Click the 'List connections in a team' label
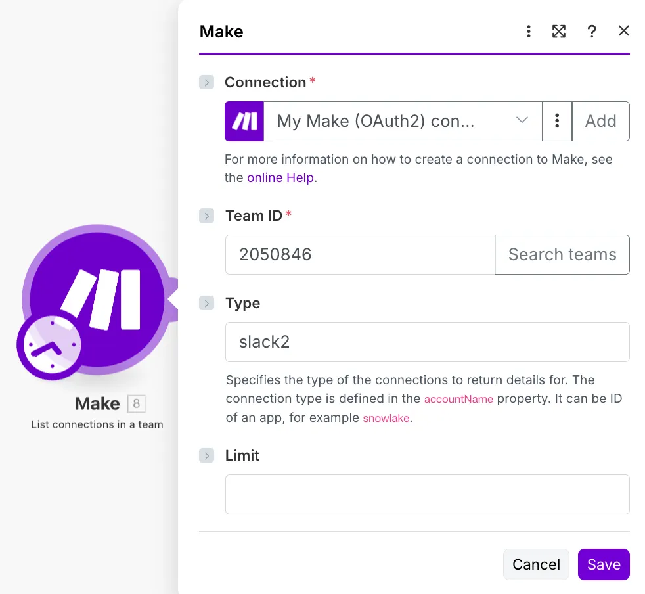 (x=97, y=424)
